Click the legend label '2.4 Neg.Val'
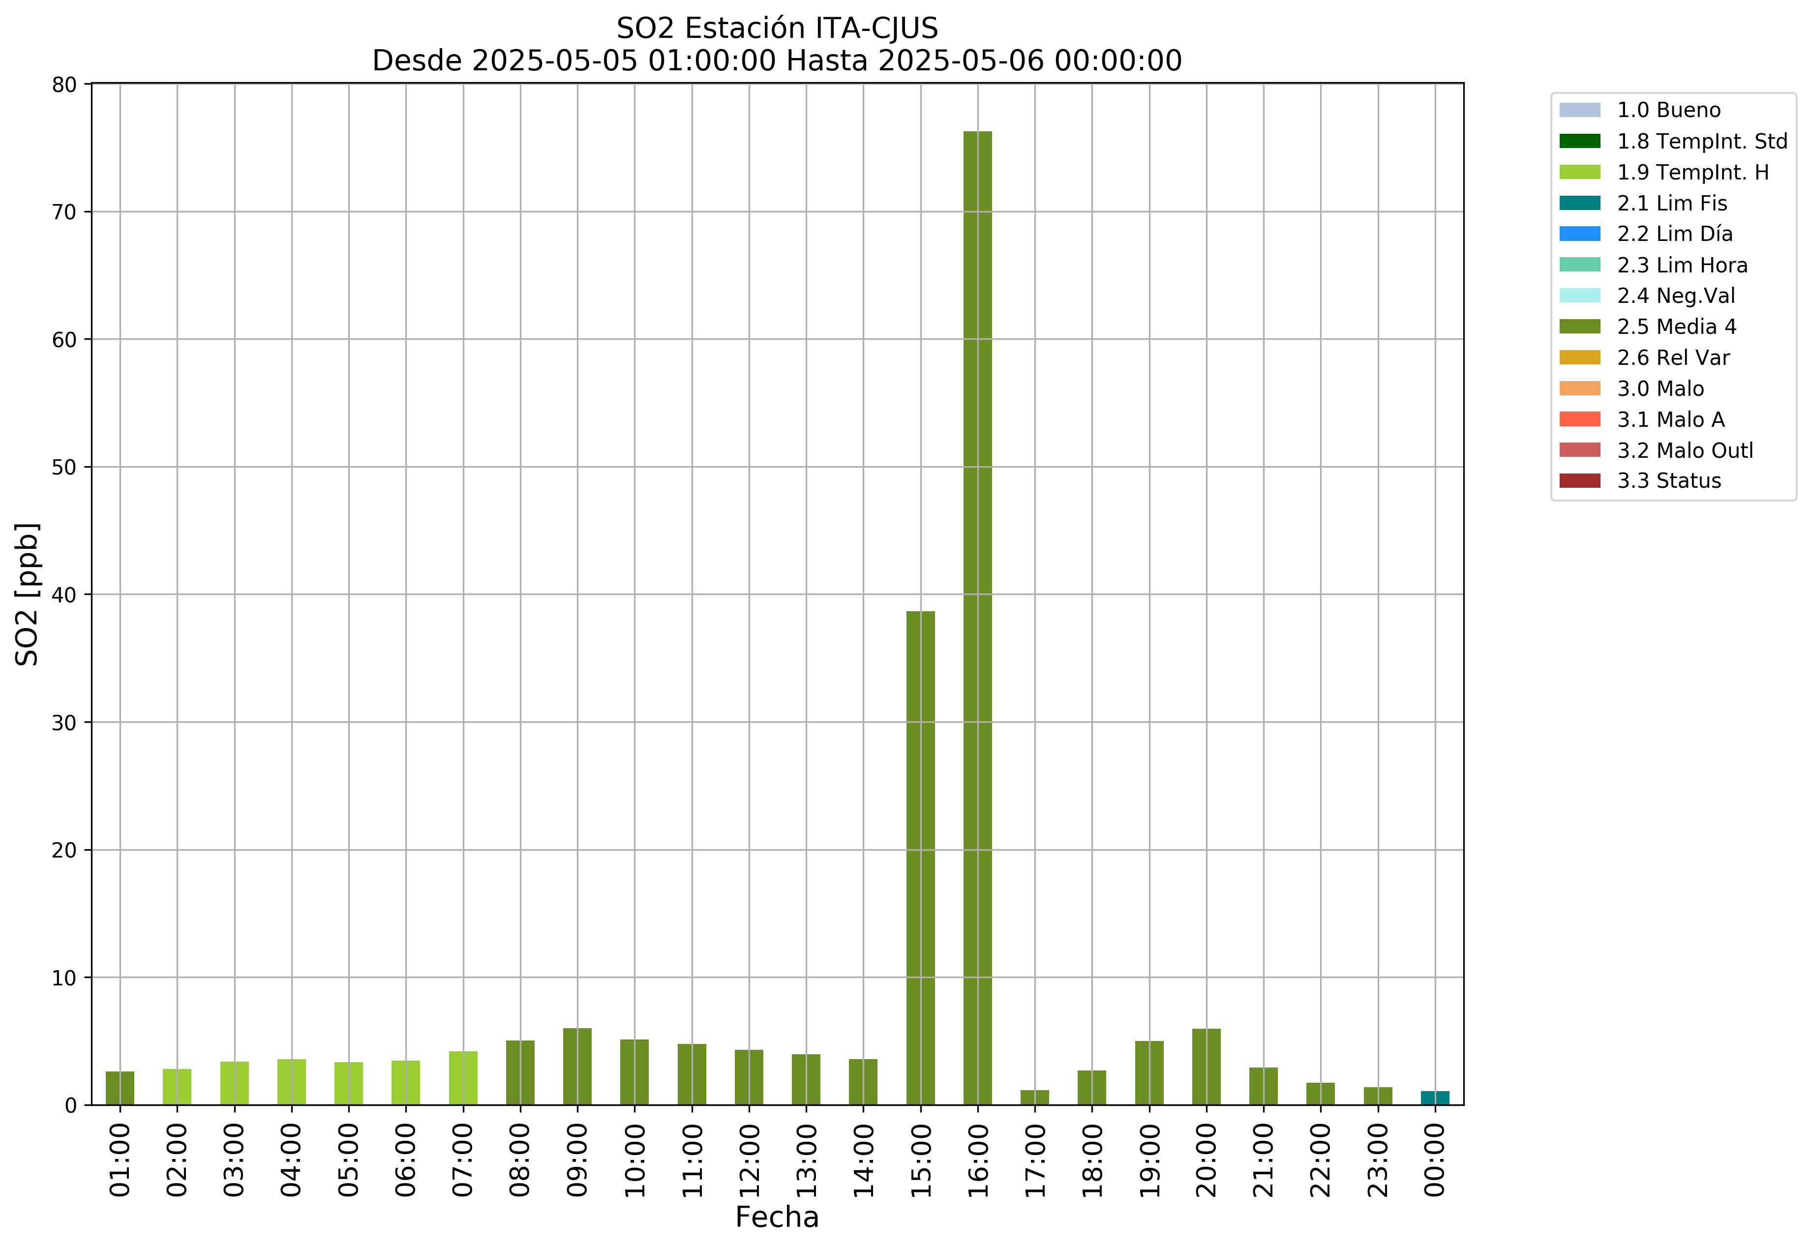The width and height of the screenshot is (1811, 1247). tap(1676, 296)
